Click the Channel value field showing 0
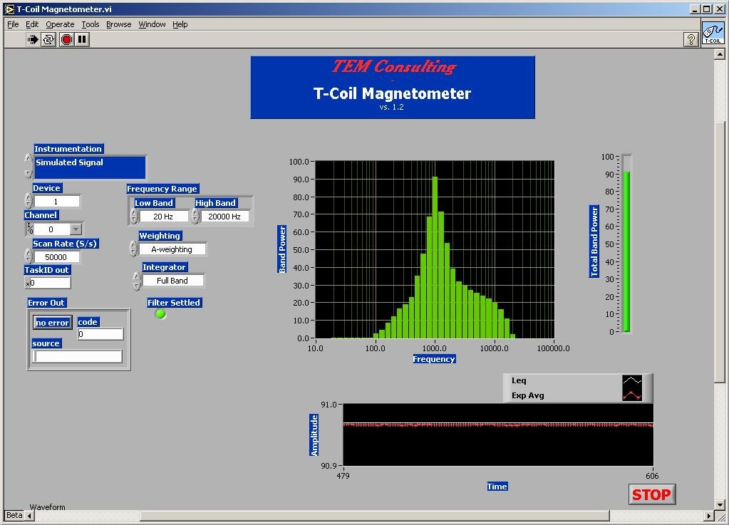The width and height of the screenshot is (729, 525). (51, 229)
